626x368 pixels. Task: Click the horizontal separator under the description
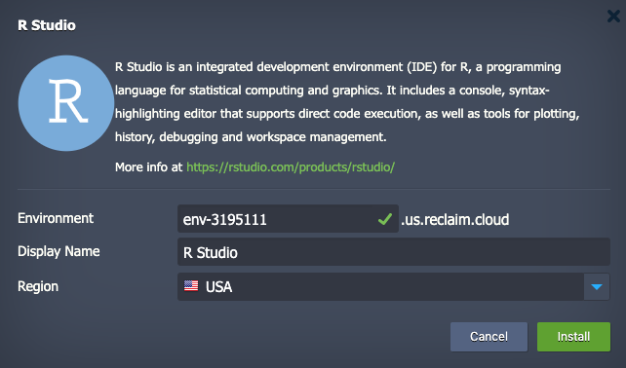pyautogui.click(x=314, y=189)
